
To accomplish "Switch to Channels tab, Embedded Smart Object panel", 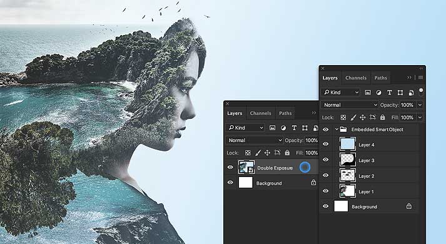I will tap(356, 78).
